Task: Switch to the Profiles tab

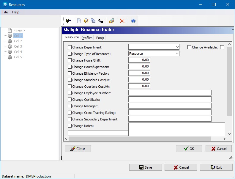Action: click(x=87, y=38)
